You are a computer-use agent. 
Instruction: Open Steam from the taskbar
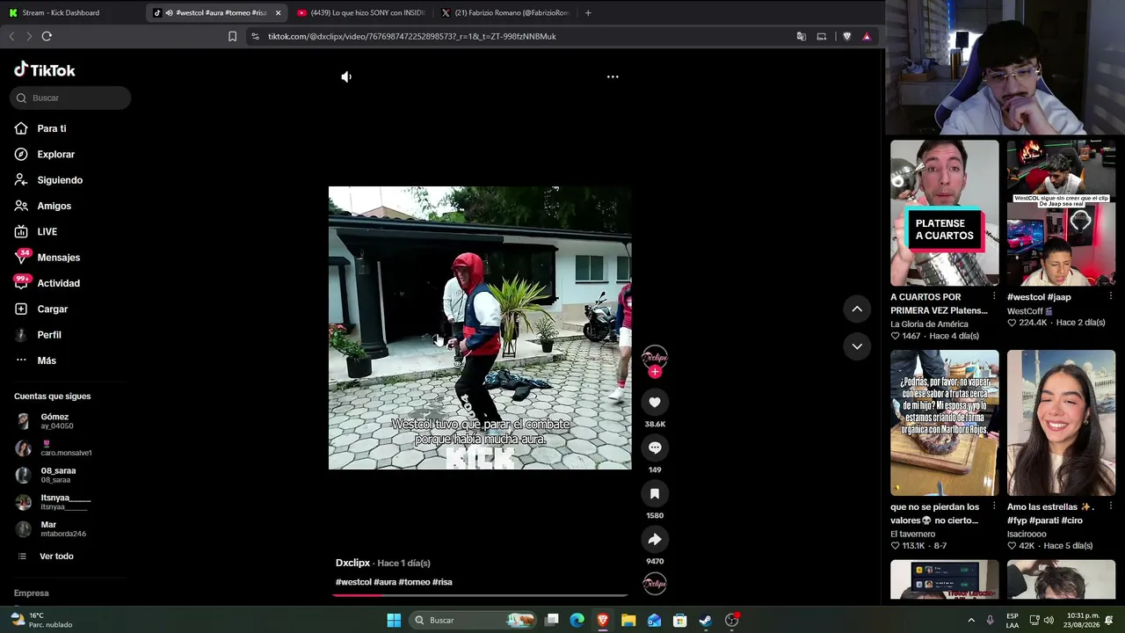pyautogui.click(x=706, y=620)
